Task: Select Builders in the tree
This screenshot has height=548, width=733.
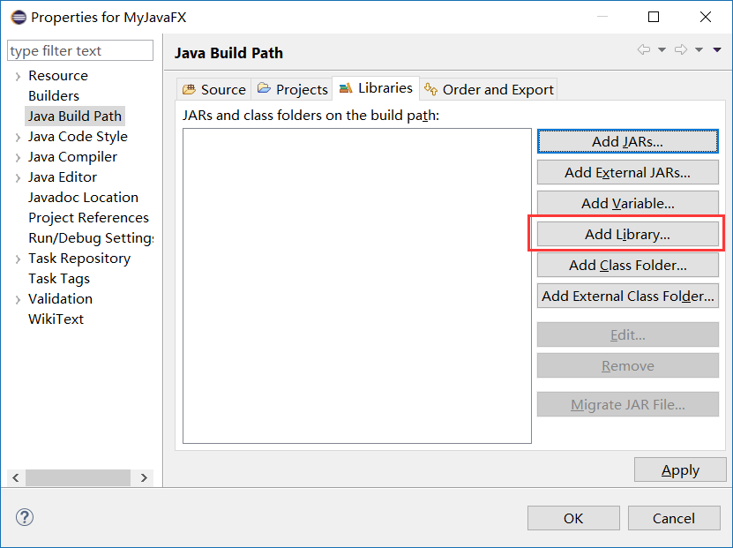Action: point(54,96)
